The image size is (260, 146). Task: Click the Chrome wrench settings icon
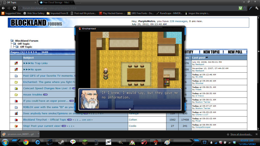(x=256, y=8)
